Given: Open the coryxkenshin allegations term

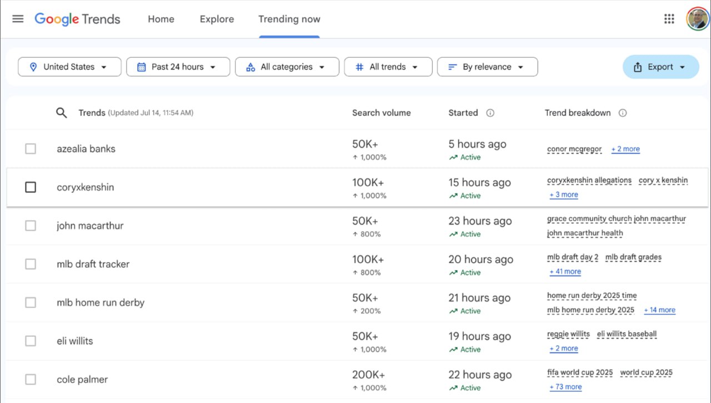Looking at the screenshot, I should pos(589,180).
